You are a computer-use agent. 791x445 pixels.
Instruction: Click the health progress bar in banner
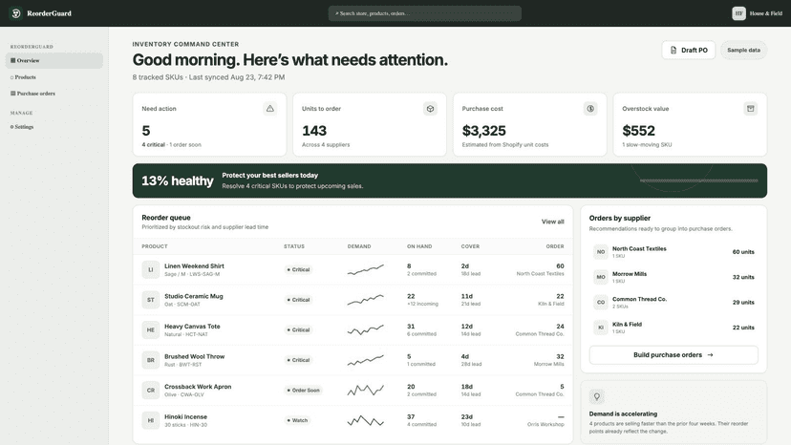coord(698,180)
